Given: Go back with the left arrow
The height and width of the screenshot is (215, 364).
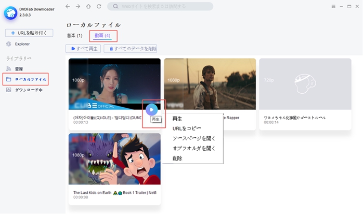Looking at the screenshot, I should click(68, 6).
